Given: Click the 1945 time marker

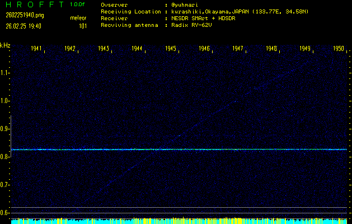Looking at the screenshot, I should point(171,49).
